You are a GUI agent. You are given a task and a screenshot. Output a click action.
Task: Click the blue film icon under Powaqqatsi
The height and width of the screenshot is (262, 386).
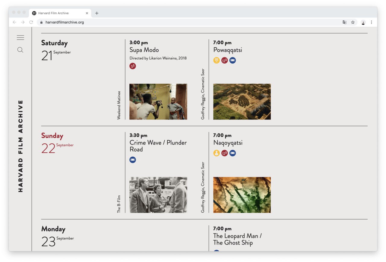[x=233, y=60]
